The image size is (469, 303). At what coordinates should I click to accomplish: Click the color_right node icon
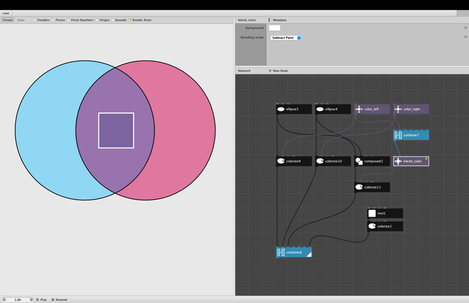398,109
